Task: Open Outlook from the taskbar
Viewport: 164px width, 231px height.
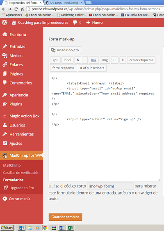Action: 21,228
